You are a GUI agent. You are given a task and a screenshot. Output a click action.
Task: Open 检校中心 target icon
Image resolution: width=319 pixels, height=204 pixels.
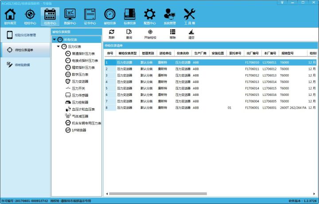(x=30, y=16)
